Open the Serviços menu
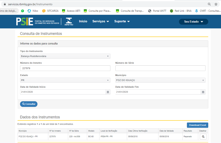221x143 pixels. [100, 21]
